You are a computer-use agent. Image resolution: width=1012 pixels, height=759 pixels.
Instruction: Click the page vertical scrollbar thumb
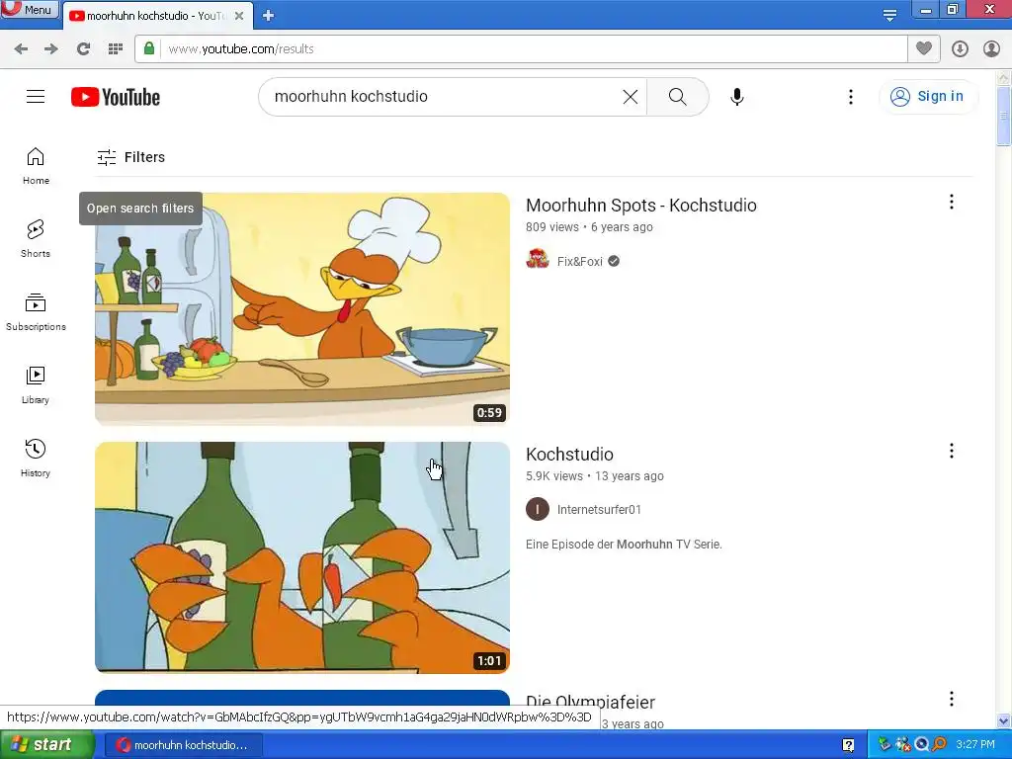1004,117
